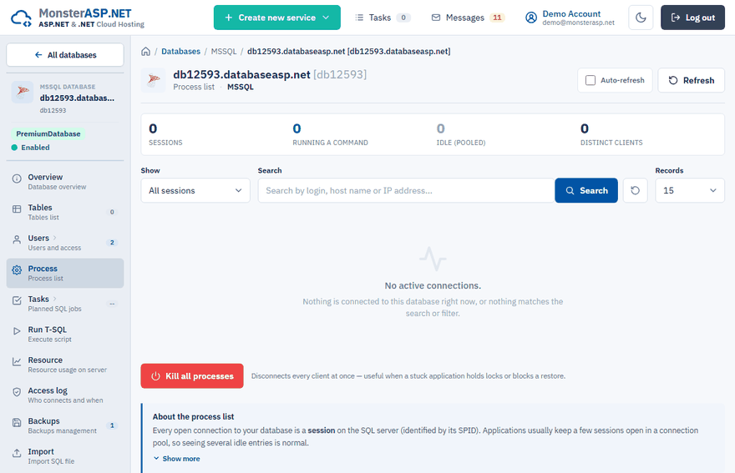The width and height of the screenshot is (735, 473).
Task: Click the Backups count badge
Action: click(x=112, y=425)
